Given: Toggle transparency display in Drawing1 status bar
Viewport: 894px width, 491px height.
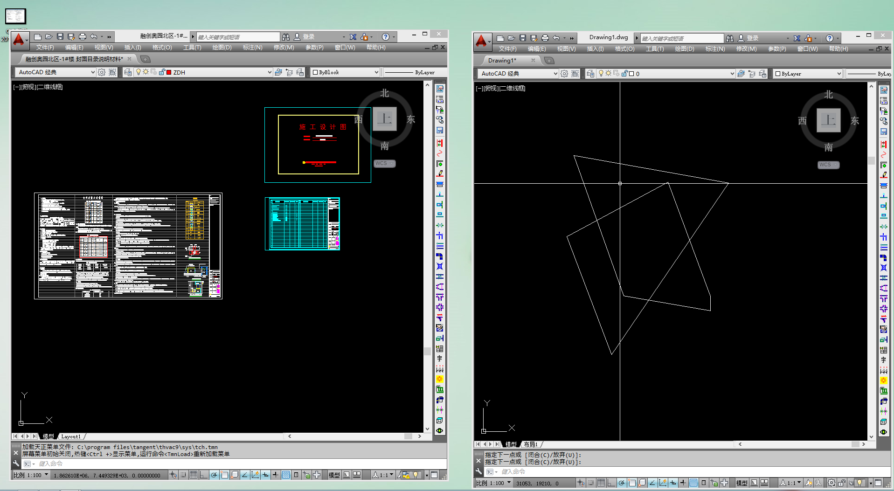Looking at the screenshot, I should click(x=693, y=483).
